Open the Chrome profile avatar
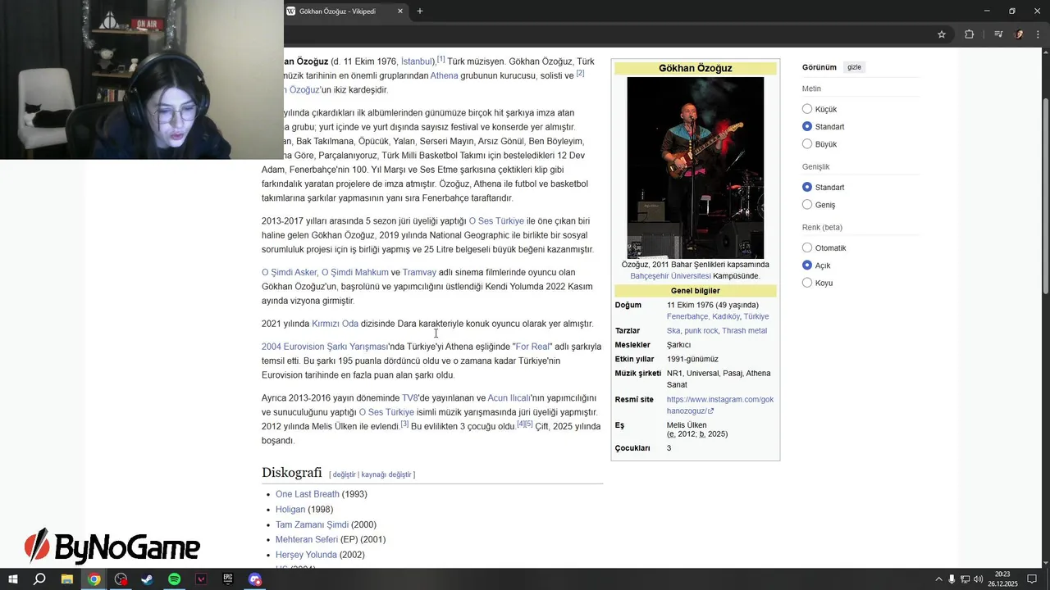This screenshot has height=590, width=1050. (x=1019, y=34)
